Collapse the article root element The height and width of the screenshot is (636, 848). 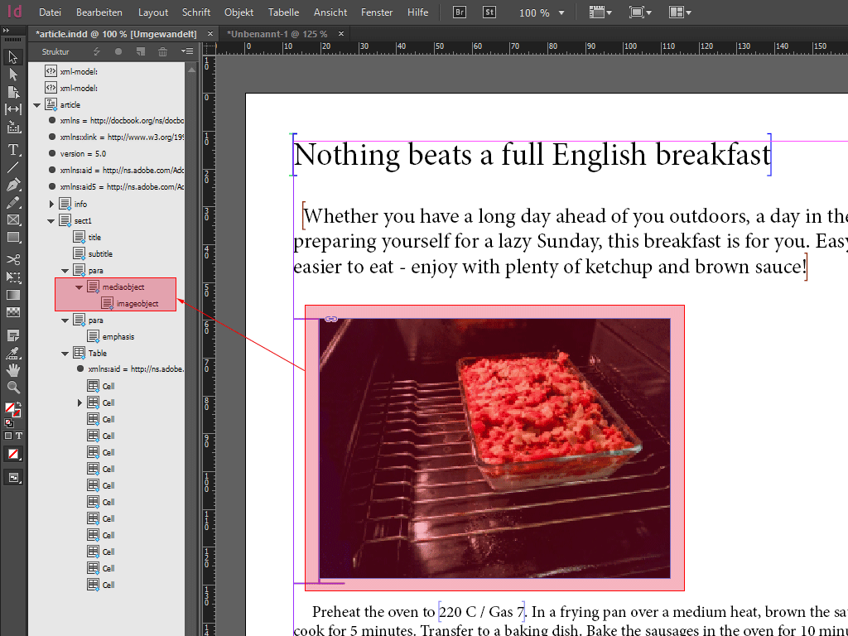36,105
